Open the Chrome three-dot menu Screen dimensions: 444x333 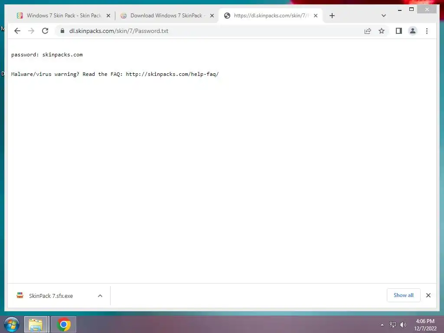pyautogui.click(x=427, y=31)
